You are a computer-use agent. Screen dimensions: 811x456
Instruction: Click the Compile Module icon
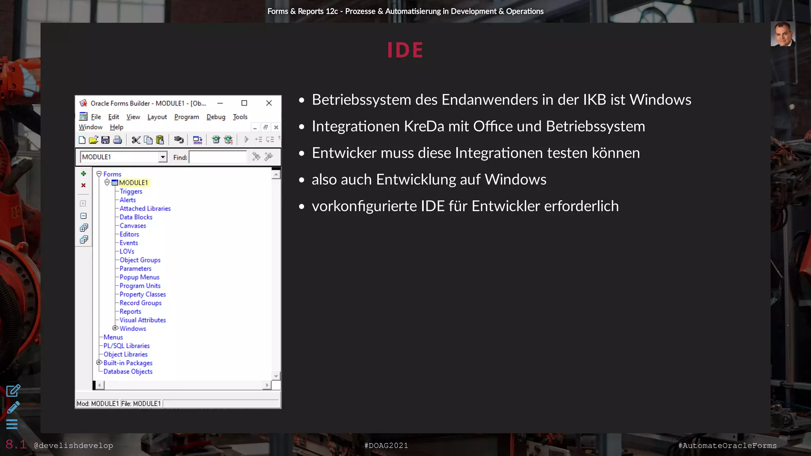click(197, 140)
